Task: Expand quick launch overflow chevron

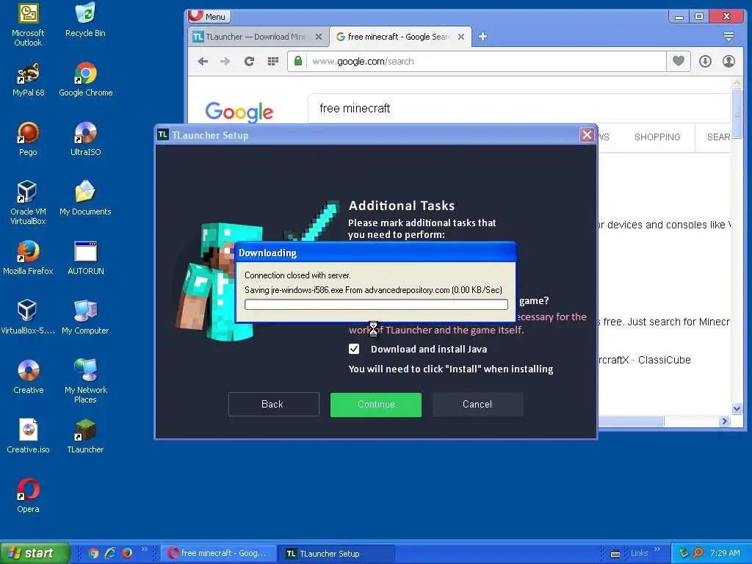Action: 145,549
